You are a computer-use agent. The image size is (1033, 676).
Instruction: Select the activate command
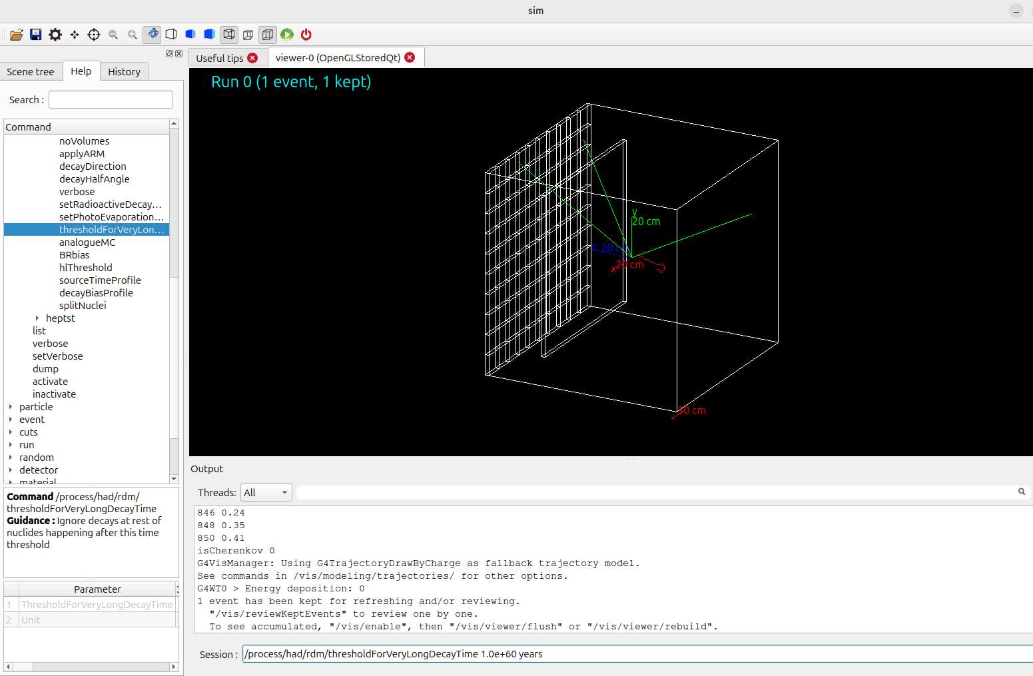point(50,382)
